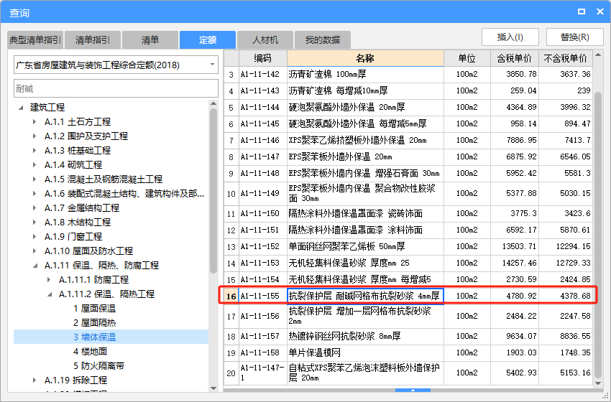Expand the A.1.4 砌筑工程 node
This screenshot has width=611, height=402.
(35, 165)
